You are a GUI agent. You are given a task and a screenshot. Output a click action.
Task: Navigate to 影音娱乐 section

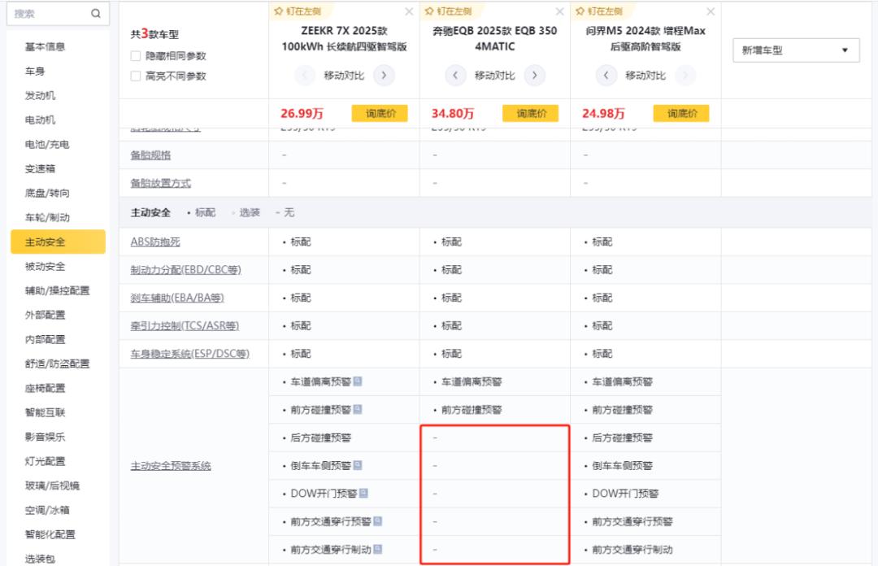46,437
